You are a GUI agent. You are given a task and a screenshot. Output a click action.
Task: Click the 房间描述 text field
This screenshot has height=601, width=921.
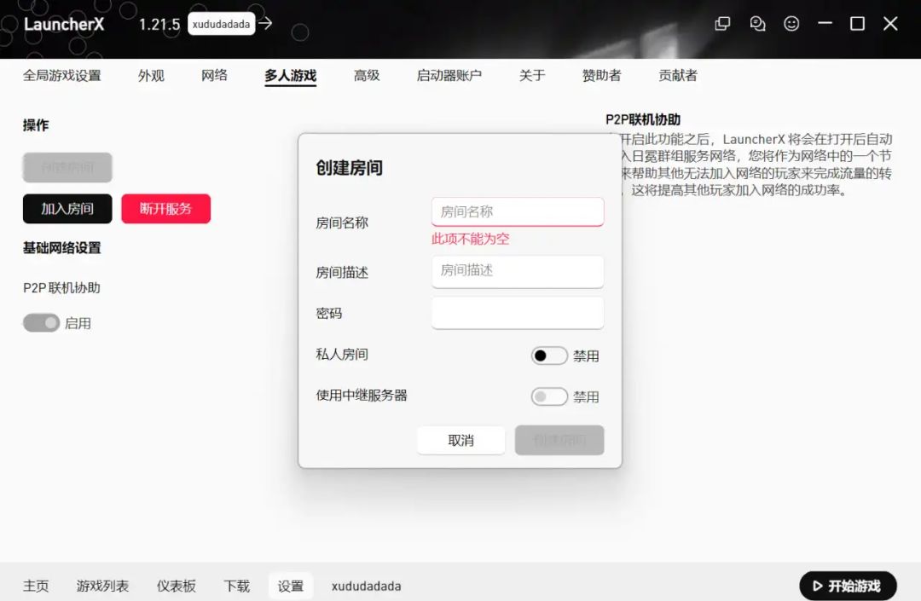coord(518,271)
